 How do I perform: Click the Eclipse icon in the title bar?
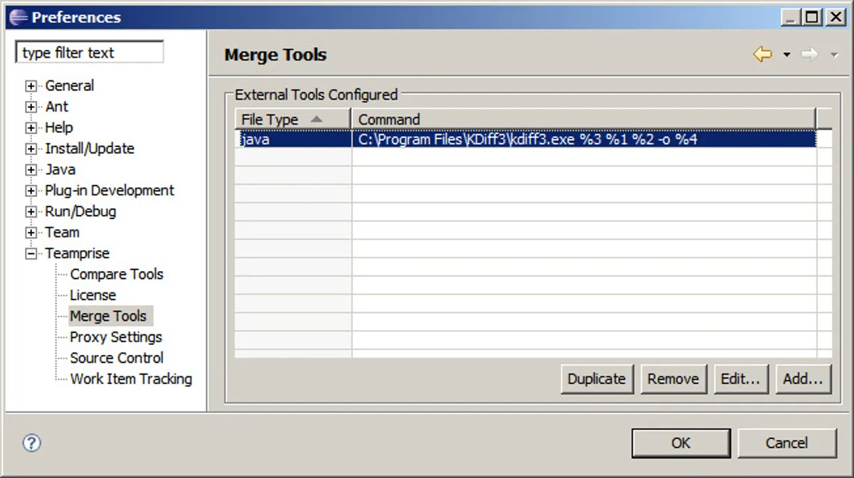[19, 17]
